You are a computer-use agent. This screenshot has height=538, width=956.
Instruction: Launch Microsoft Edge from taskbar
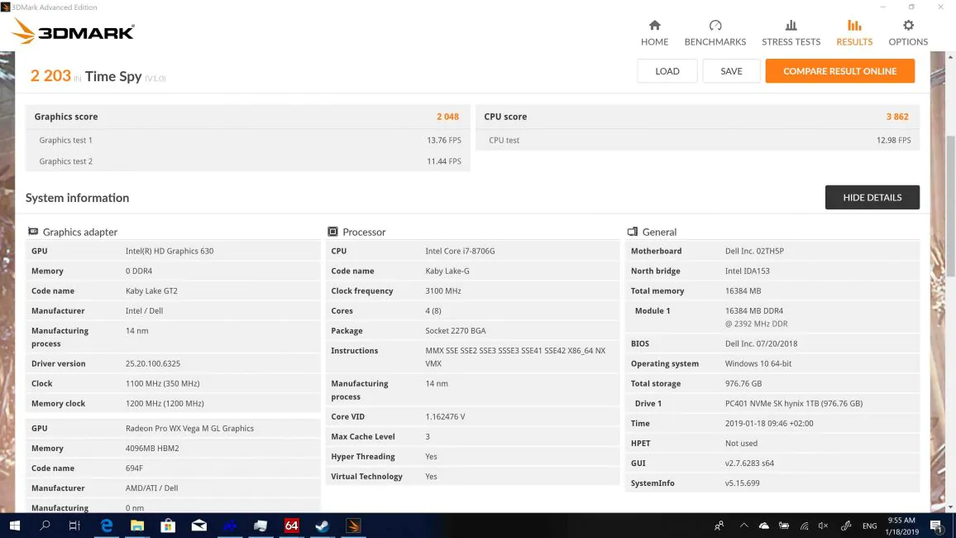[x=106, y=526]
